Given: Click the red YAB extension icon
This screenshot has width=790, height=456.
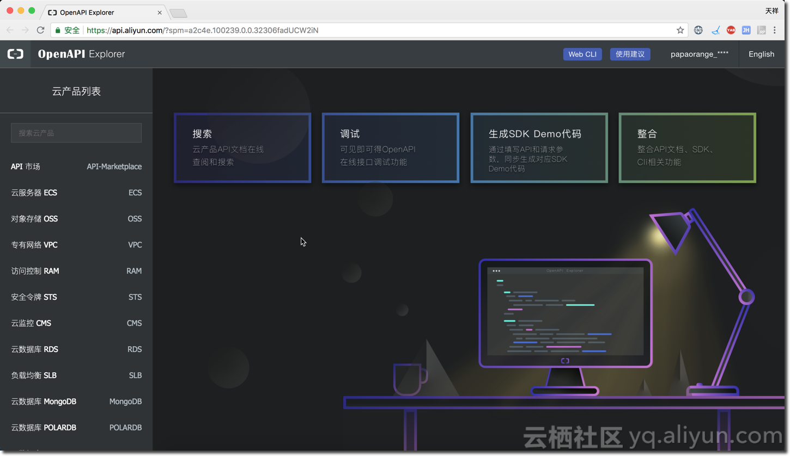Looking at the screenshot, I should click(731, 30).
